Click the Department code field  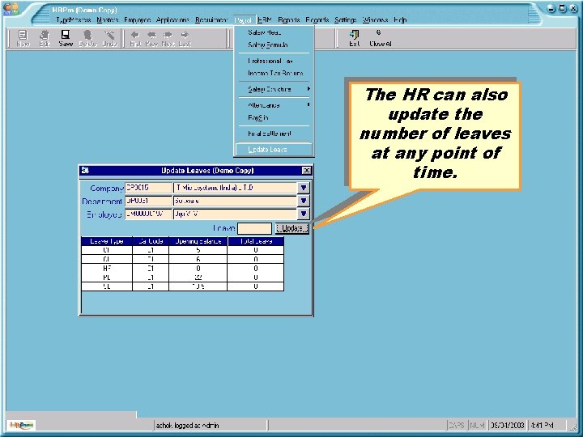[x=148, y=201]
